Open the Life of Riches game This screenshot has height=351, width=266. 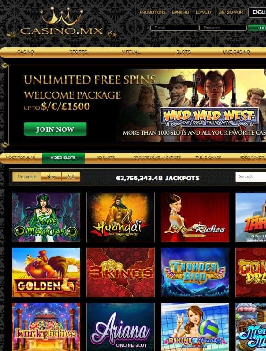click(x=195, y=217)
